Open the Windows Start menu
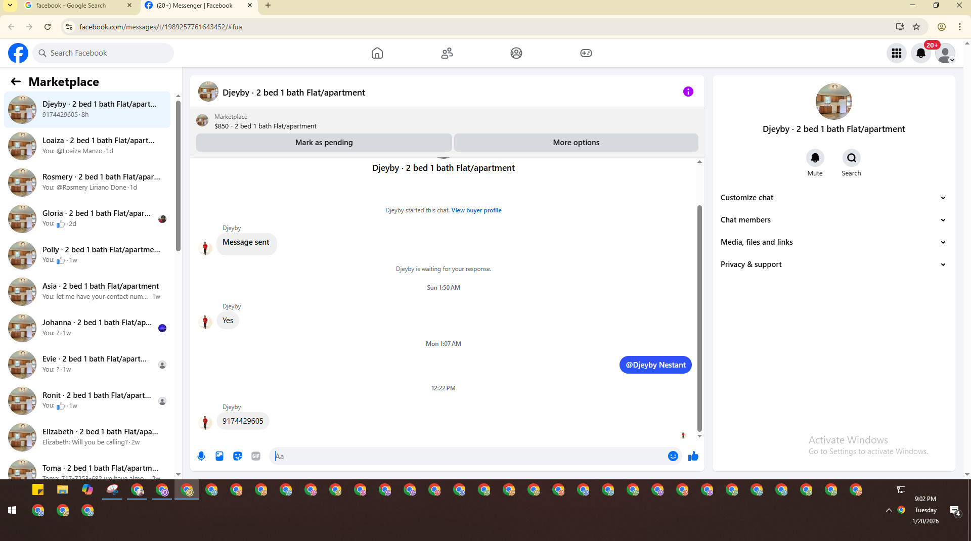 [12, 511]
